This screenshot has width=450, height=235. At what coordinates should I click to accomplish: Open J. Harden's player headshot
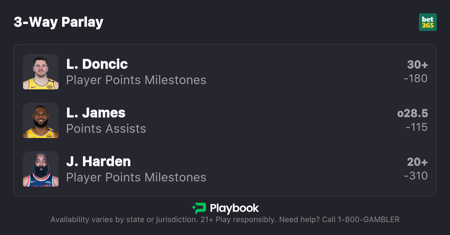(41, 169)
